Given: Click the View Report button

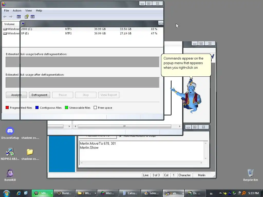Looking at the screenshot, I should tap(109, 95).
